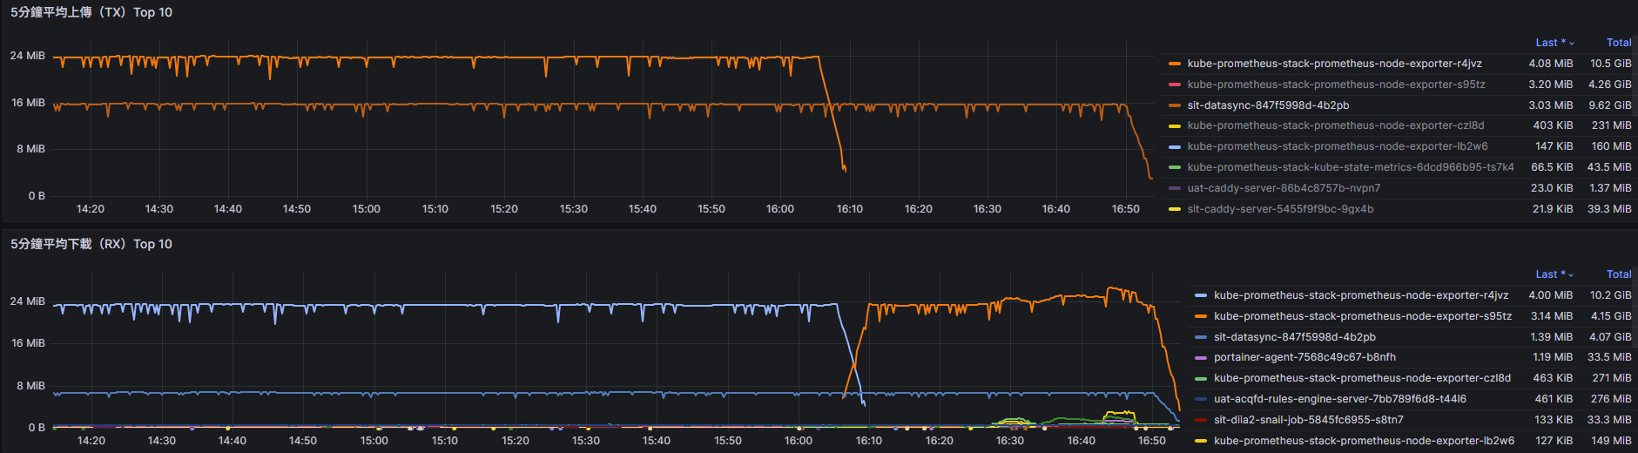Toggle the uat-caddy-server series visibility in legend
The height and width of the screenshot is (453, 1638).
[1283, 188]
